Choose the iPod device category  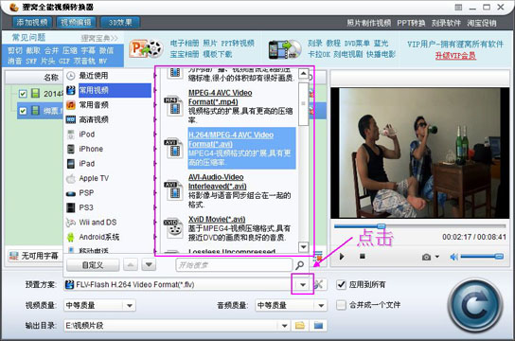[108, 135]
